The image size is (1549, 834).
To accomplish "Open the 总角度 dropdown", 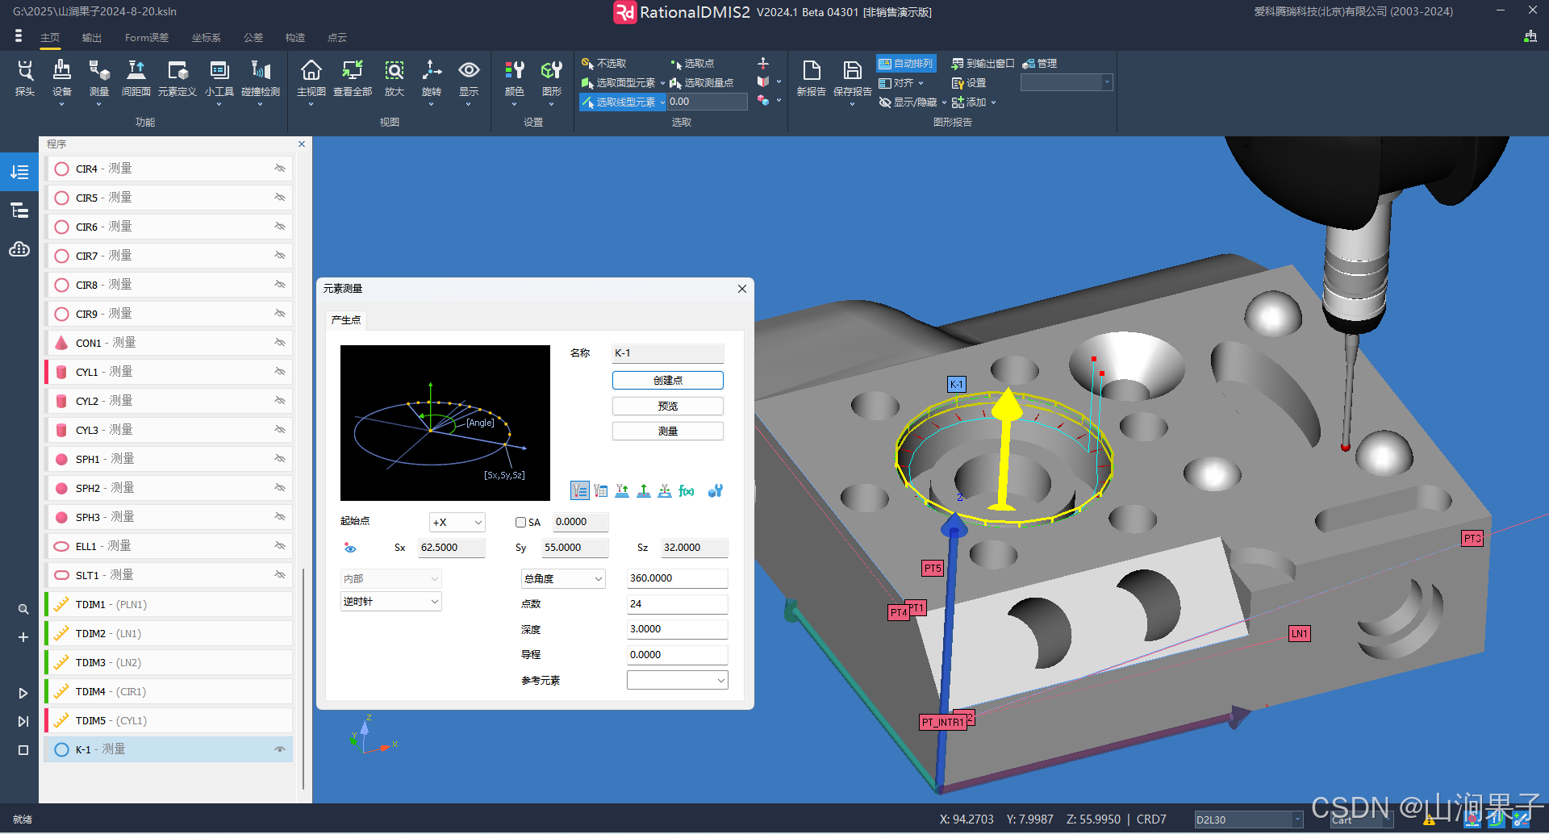I will pyautogui.click(x=563, y=578).
